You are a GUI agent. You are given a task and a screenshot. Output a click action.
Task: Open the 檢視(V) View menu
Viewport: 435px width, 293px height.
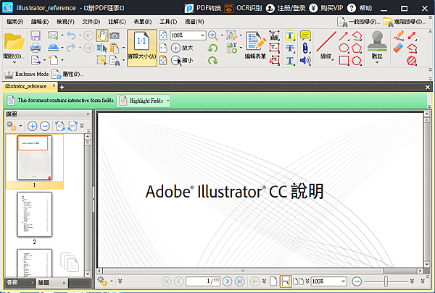[x=65, y=22]
